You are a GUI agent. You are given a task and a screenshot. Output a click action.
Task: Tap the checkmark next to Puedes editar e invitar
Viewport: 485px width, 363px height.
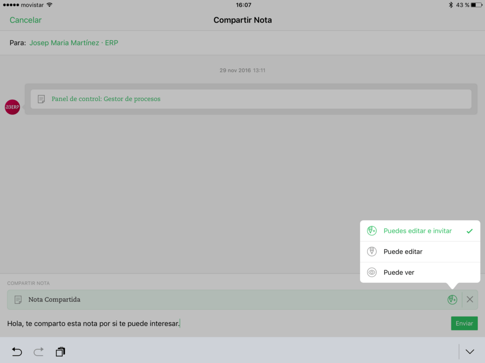469,231
